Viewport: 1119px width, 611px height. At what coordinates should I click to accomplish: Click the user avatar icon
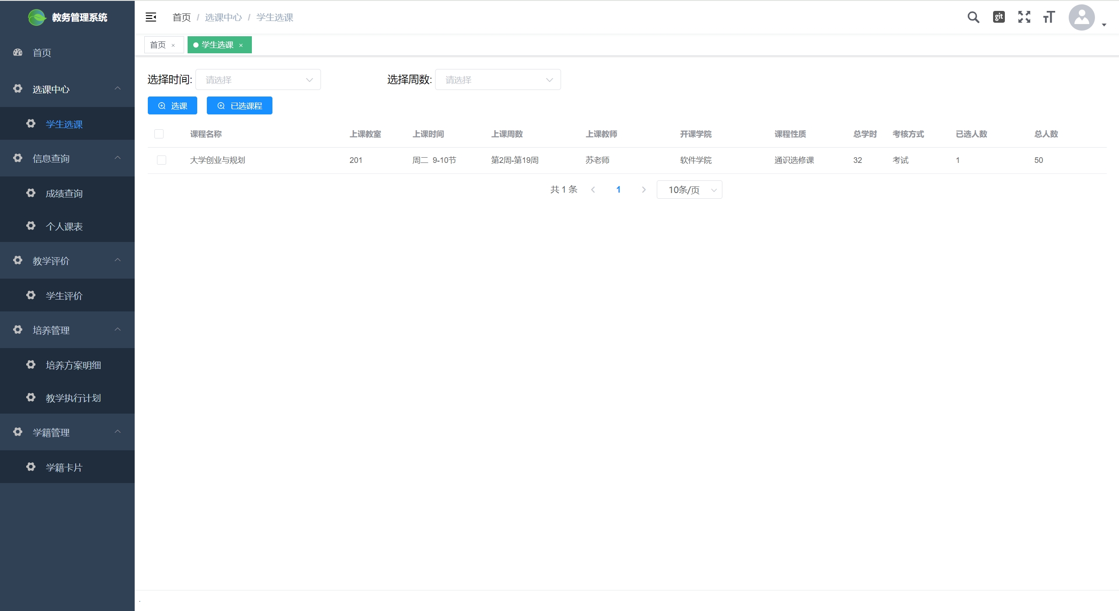[x=1081, y=17]
